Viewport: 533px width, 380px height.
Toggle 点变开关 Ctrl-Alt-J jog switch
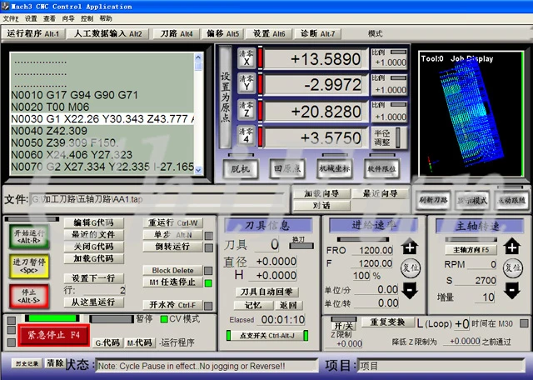pos(267,336)
